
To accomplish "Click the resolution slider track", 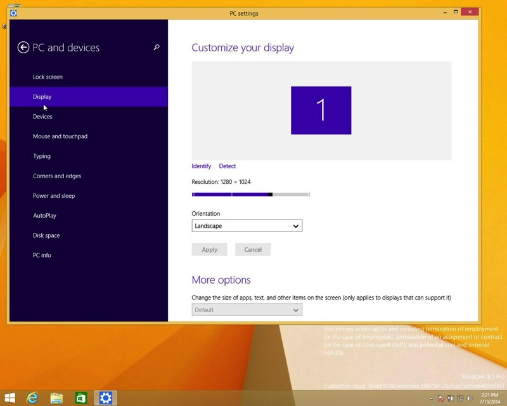I will point(250,194).
